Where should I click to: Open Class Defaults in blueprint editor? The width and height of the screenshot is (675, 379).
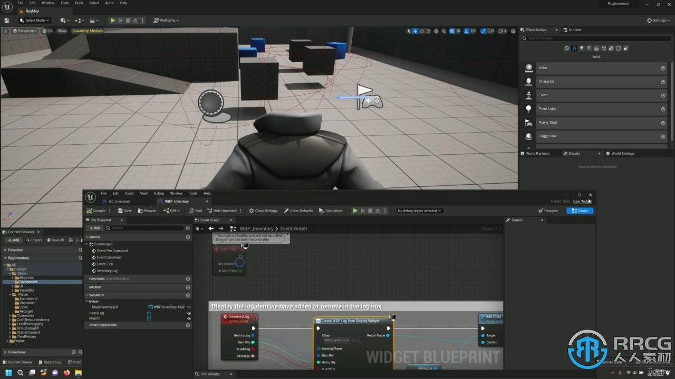point(298,211)
